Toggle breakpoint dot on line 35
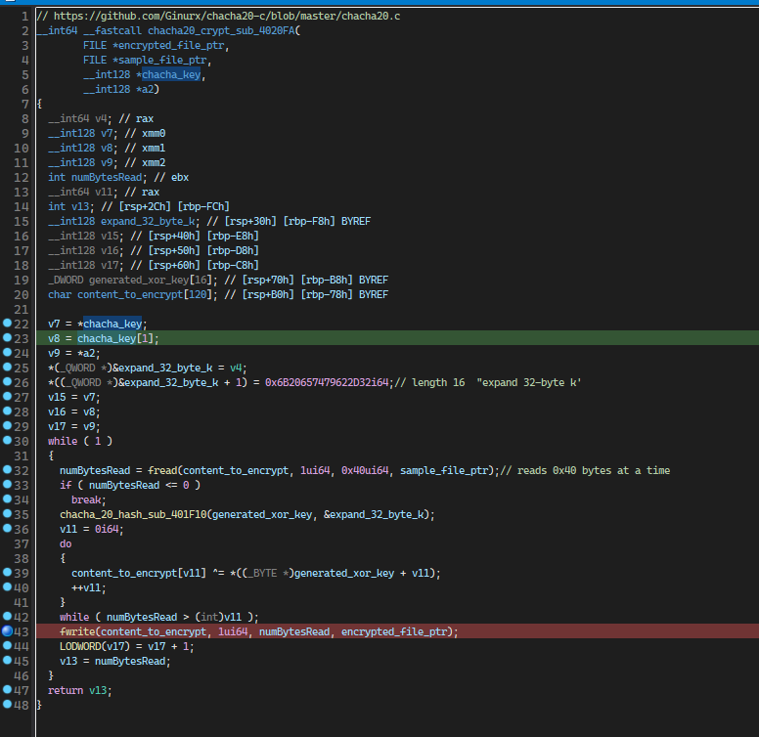759x737 pixels. 7,513
